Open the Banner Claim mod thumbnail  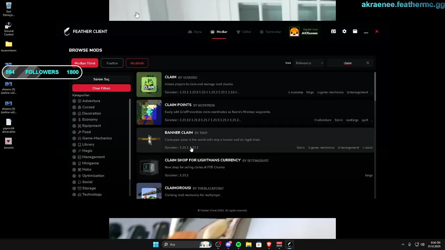pyautogui.click(x=149, y=140)
